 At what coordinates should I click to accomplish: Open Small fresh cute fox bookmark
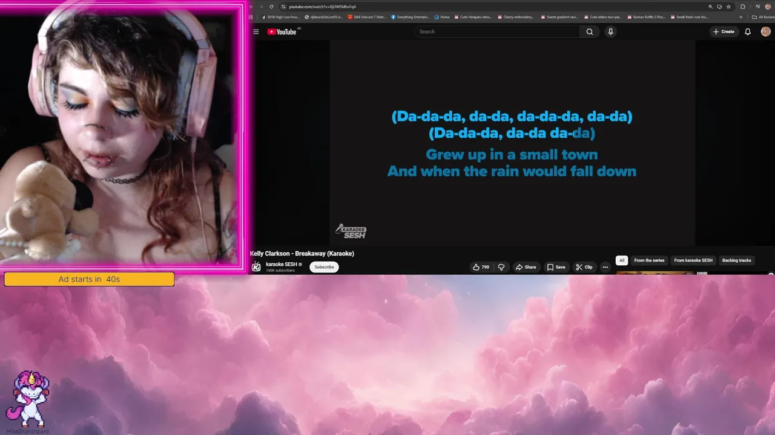tap(690, 17)
